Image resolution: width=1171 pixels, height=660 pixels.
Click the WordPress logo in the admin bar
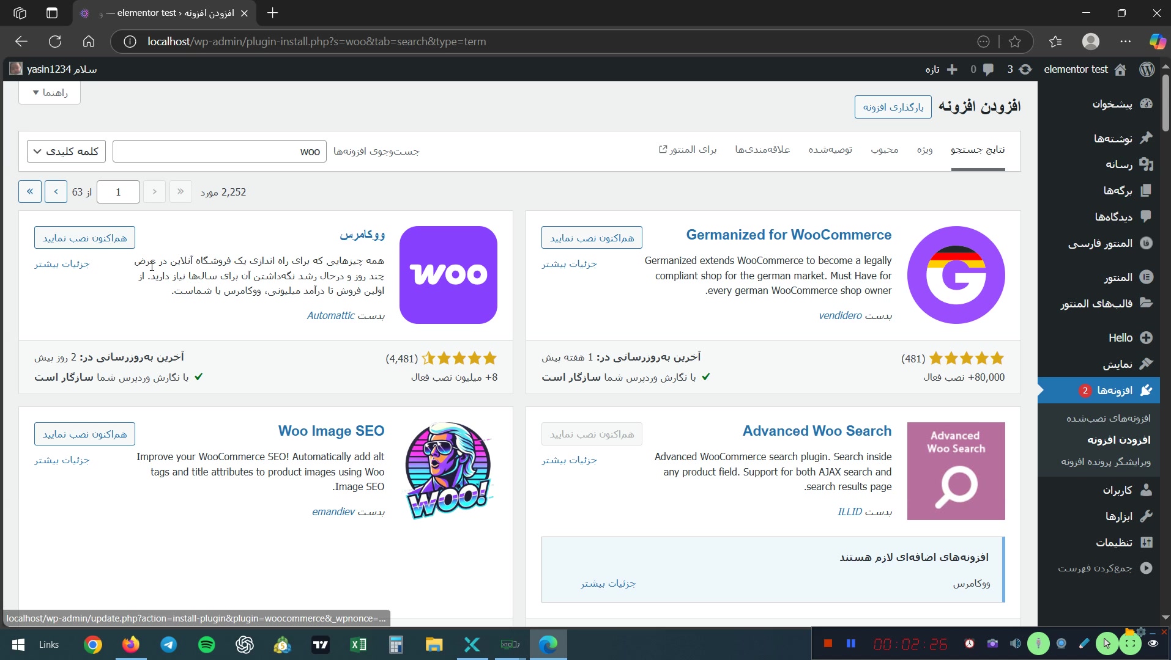click(1147, 69)
